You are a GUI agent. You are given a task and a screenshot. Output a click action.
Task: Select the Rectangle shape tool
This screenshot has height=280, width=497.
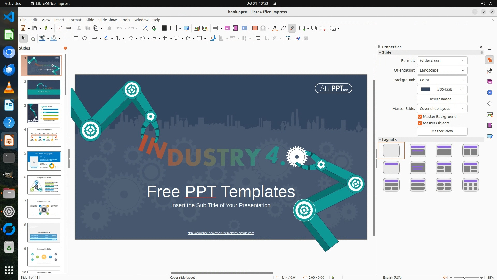pyautogui.click(x=76, y=38)
